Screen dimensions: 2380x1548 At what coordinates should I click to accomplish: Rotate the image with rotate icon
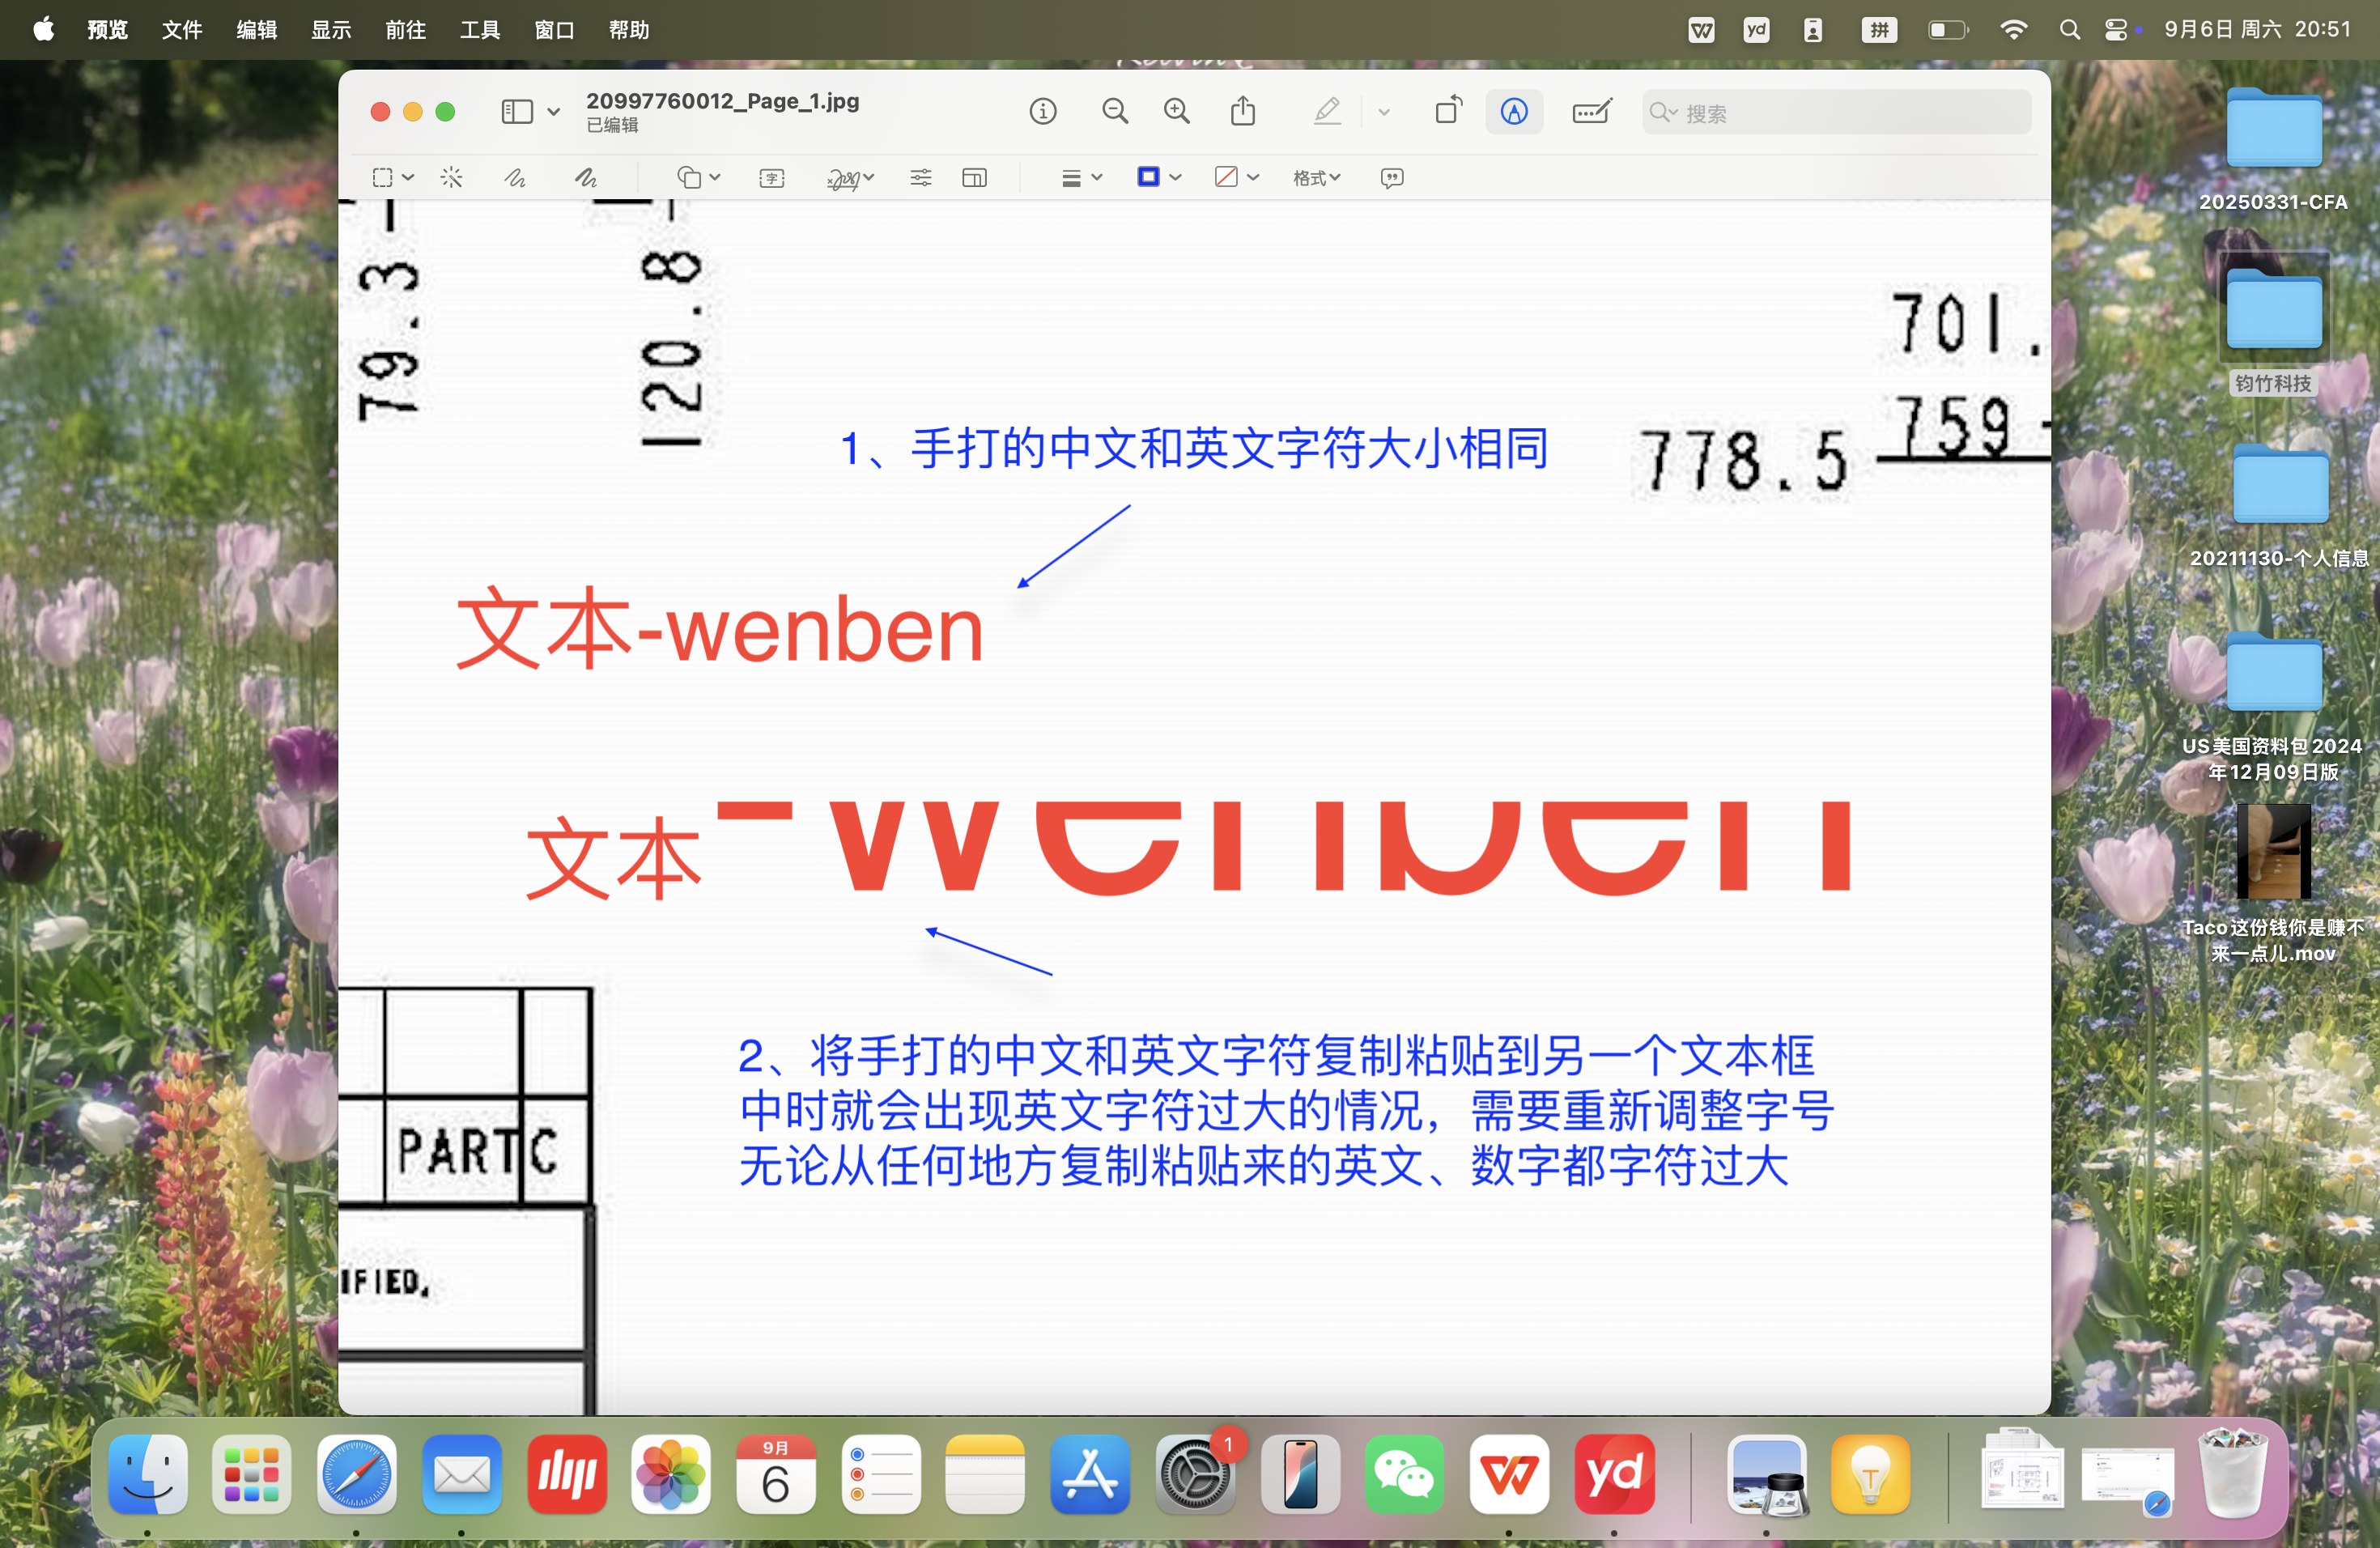(x=1448, y=111)
